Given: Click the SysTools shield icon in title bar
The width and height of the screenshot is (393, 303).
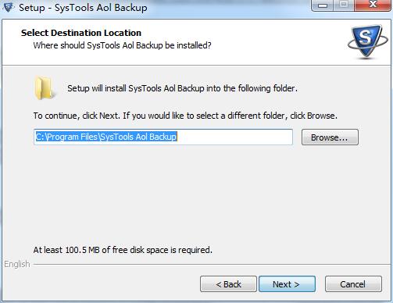Looking at the screenshot, I should 8,7.
